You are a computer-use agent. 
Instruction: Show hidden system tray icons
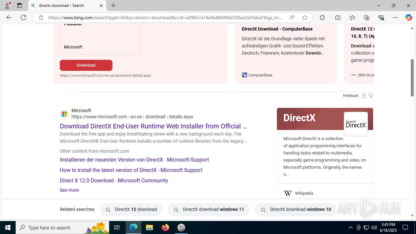pyautogui.click(x=350, y=227)
